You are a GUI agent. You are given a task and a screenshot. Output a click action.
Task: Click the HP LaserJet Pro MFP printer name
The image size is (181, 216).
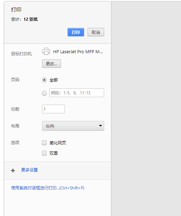pos(78,51)
